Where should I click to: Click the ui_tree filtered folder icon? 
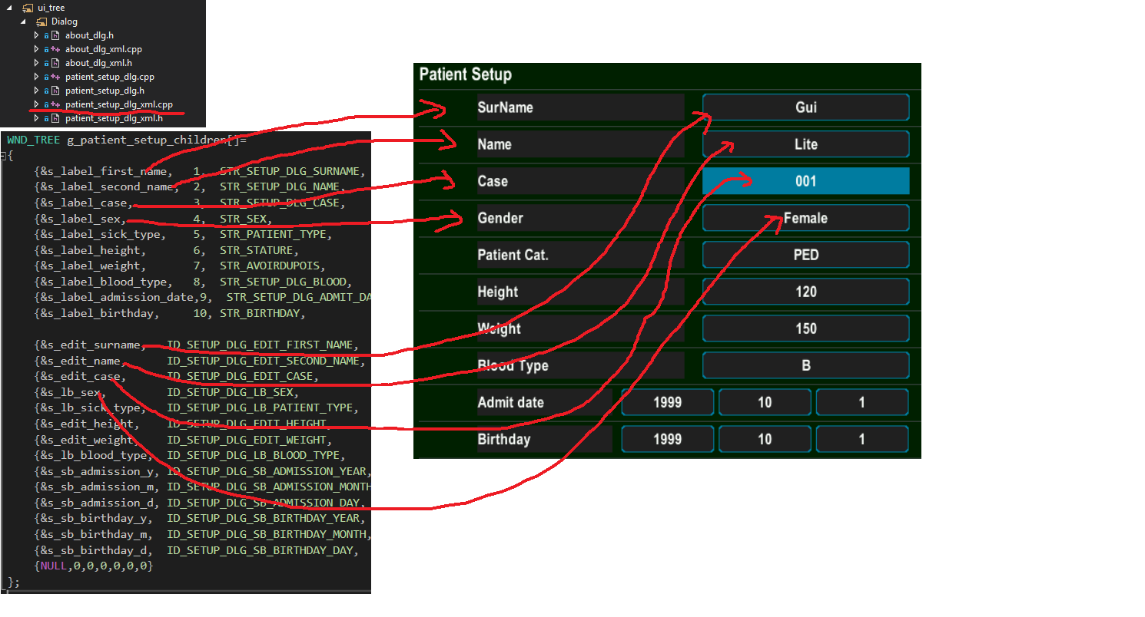[x=28, y=8]
